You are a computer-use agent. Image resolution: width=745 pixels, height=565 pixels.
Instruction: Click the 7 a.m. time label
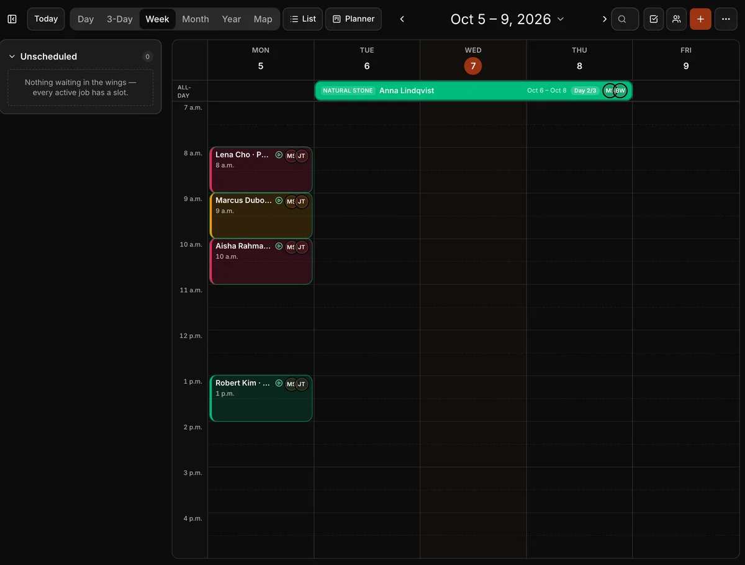[x=193, y=107]
